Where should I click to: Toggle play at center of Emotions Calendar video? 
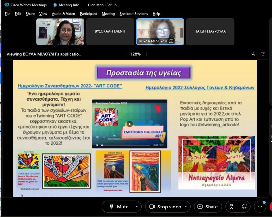tap(129, 124)
